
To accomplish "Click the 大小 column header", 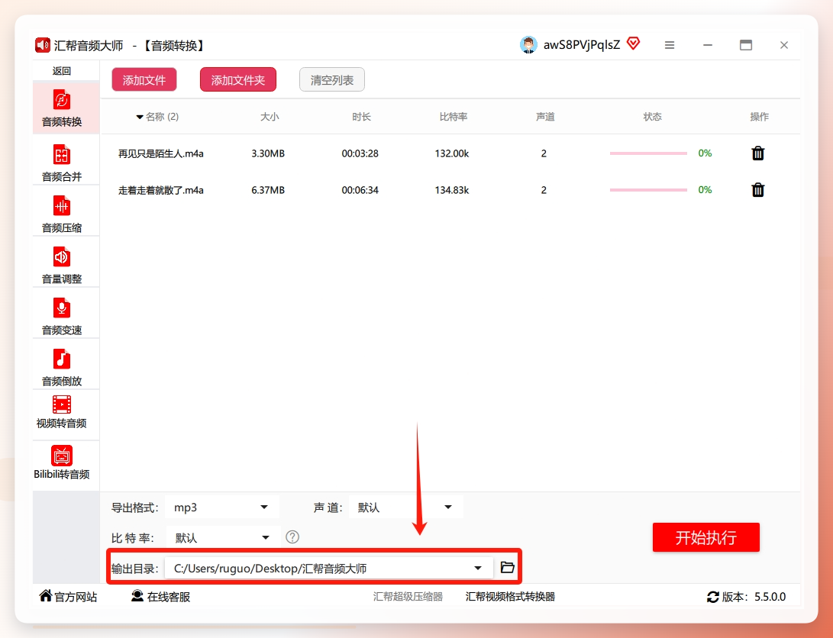I will pyautogui.click(x=270, y=117).
